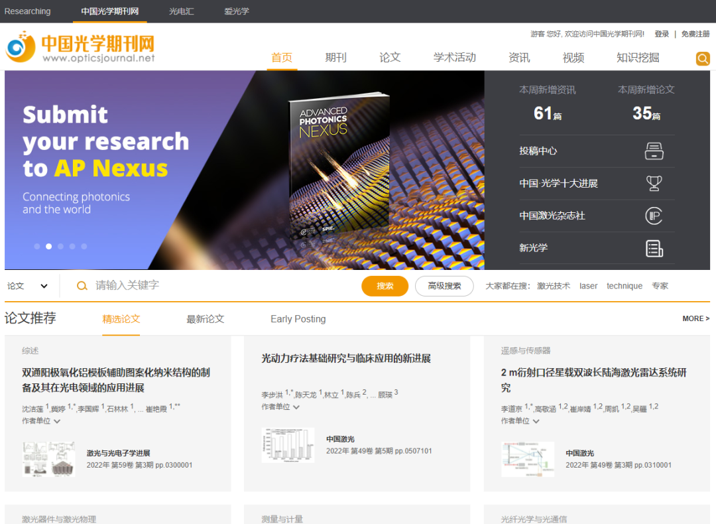Open 高级搜索 advanced search
This screenshot has width=716, height=524.
[444, 286]
